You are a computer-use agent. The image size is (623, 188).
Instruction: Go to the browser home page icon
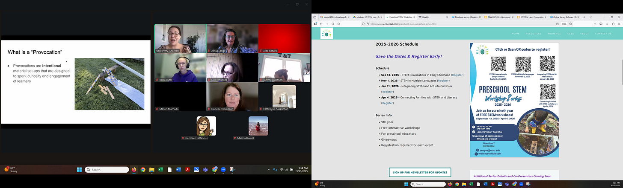(338, 24)
